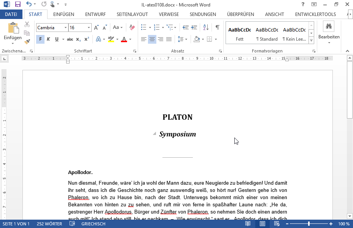This screenshot has height=228, width=353.
Task: Cut selection with the scissors icon
Action: [x=27, y=24]
